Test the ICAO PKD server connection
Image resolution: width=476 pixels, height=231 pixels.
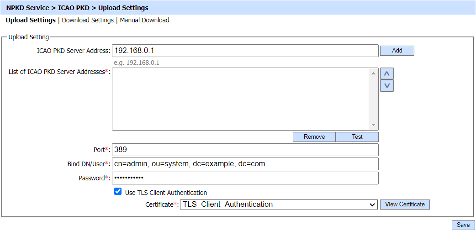pyautogui.click(x=357, y=137)
